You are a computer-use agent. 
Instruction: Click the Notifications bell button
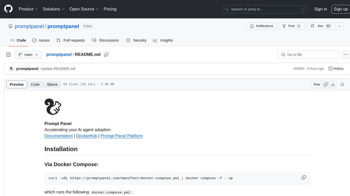(261, 26)
